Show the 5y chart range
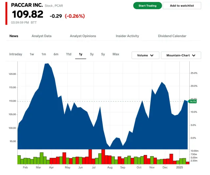Viewport: 210px width, 175px height. 103,54
